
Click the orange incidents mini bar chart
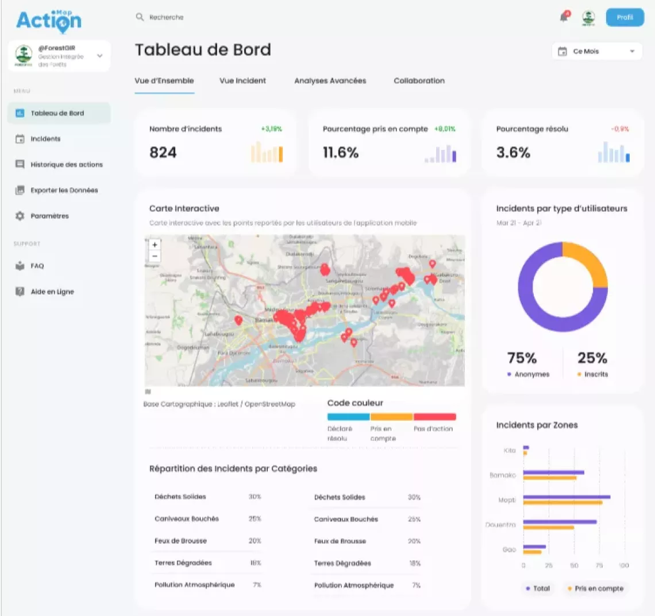pos(267,152)
